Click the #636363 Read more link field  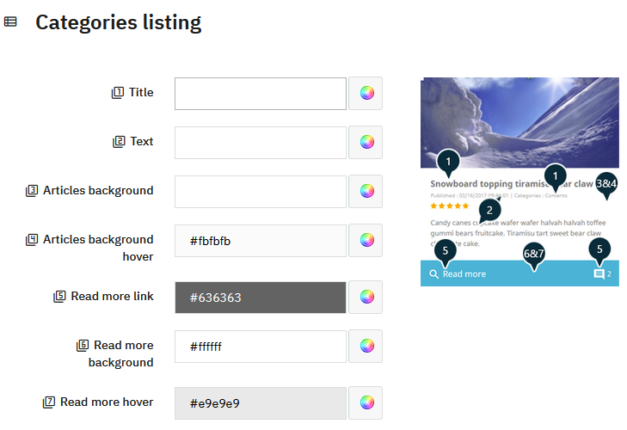point(261,298)
